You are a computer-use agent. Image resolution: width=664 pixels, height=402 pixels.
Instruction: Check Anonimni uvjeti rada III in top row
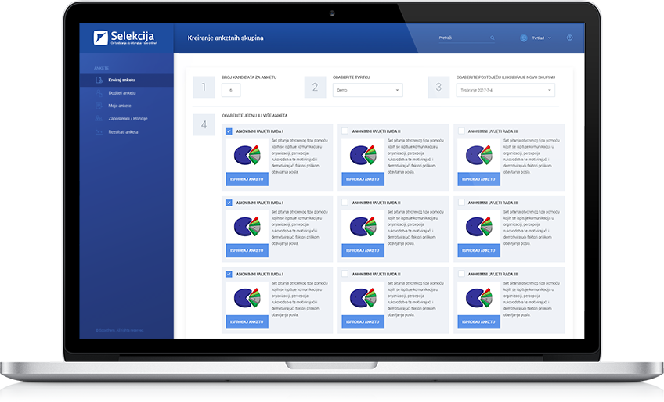click(x=460, y=131)
